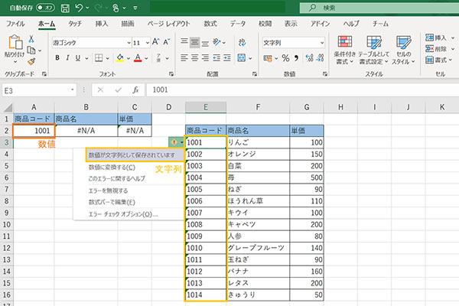Click the fill color bucket icon

[118, 58]
